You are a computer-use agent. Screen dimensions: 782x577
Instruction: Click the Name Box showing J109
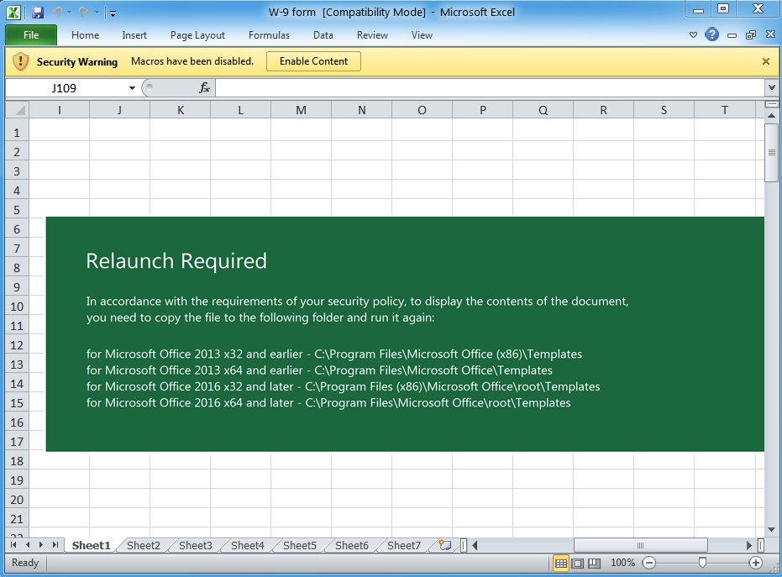65,88
